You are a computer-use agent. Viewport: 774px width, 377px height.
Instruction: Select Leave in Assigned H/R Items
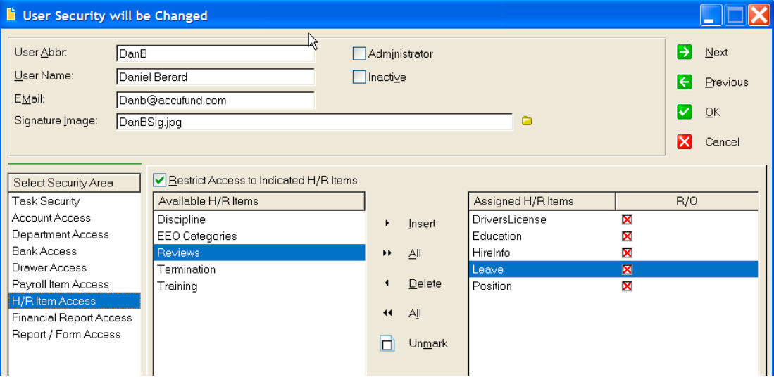click(487, 269)
